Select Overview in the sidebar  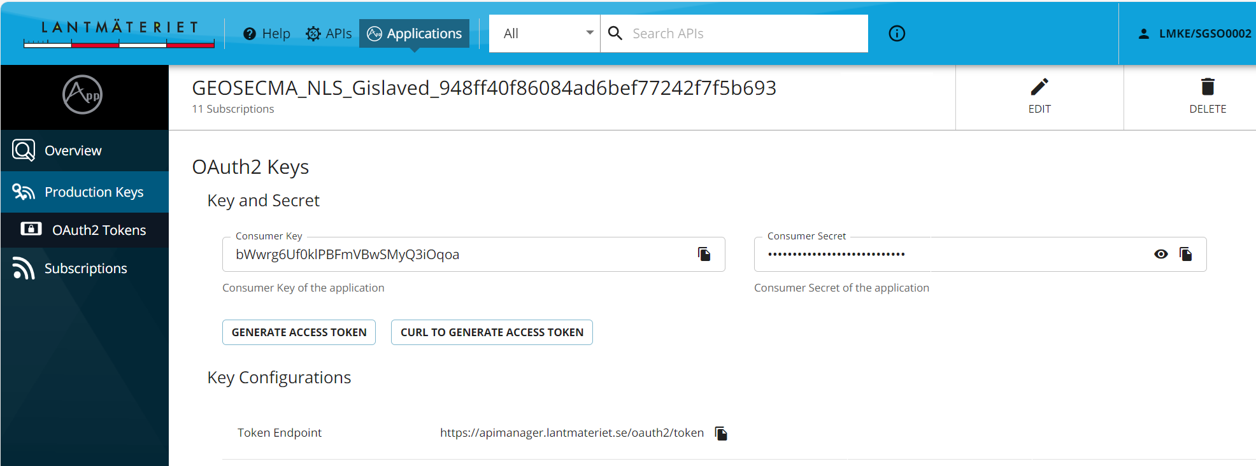(73, 151)
